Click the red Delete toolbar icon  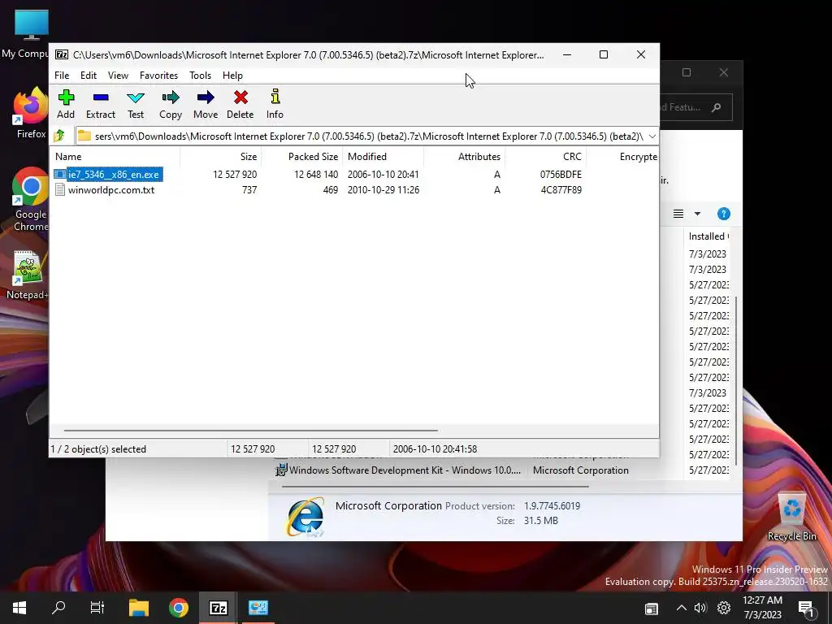[240, 104]
